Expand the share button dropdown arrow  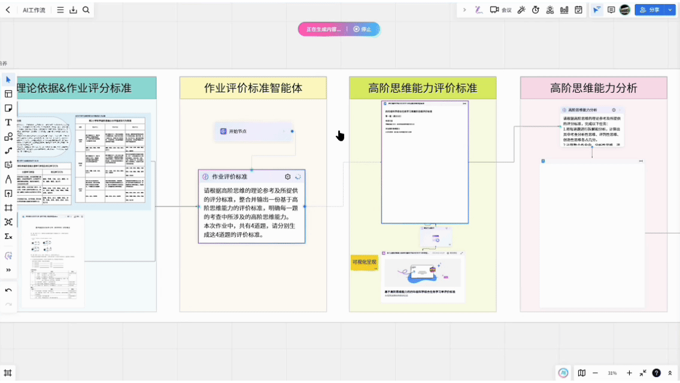(x=670, y=10)
